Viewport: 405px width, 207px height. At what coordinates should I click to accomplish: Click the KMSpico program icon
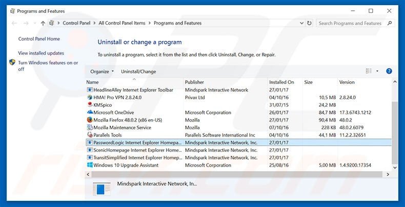tap(90, 105)
